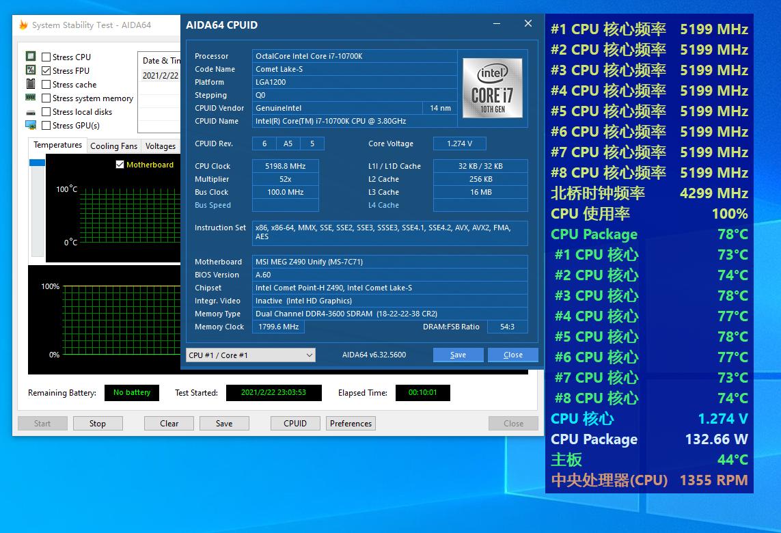781x533 pixels.
Task: Click the Motherboard value MSI MEG Z490 Unify
Action: (x=390, y=262)
